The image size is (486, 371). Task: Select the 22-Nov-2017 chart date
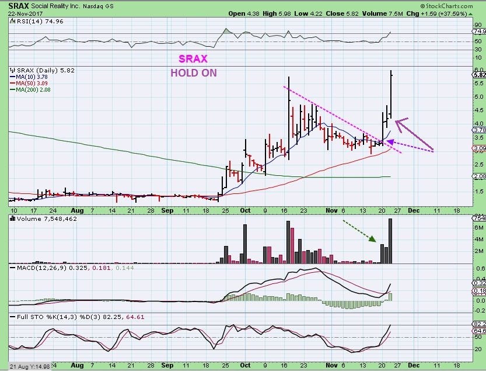(26, 13)
